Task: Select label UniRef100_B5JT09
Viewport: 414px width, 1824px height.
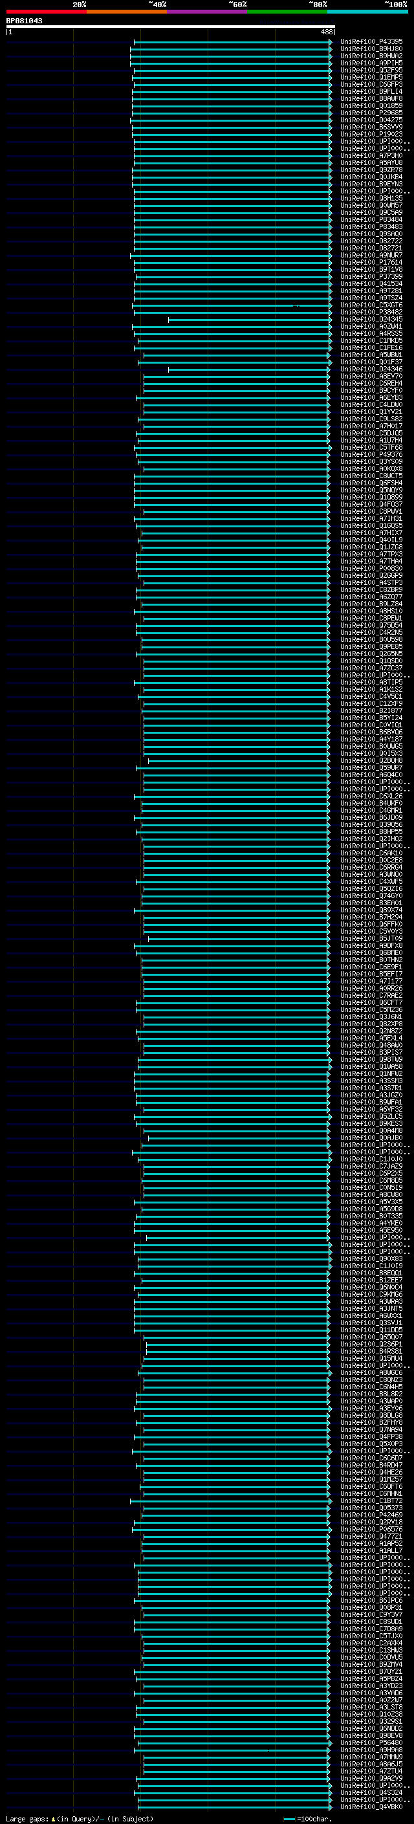Action: (371, 938)
